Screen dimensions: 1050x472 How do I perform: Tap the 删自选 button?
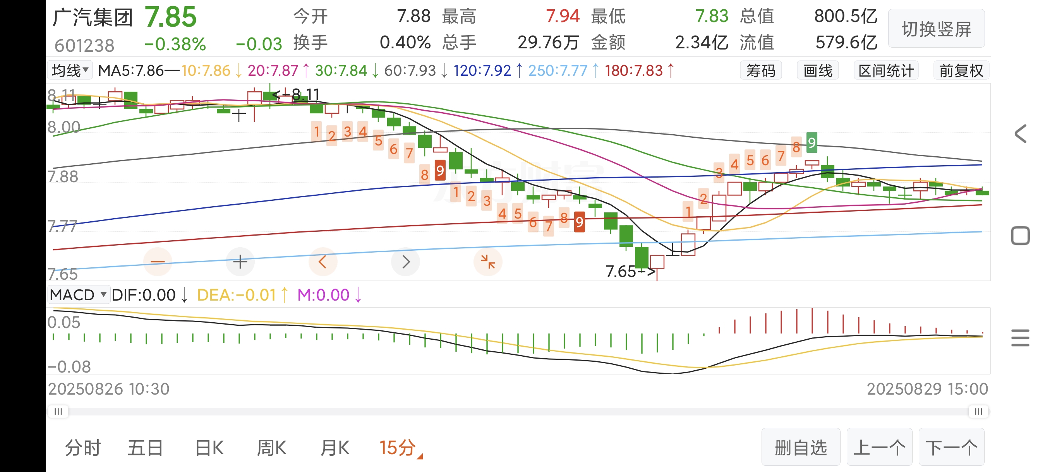point(801,447)
